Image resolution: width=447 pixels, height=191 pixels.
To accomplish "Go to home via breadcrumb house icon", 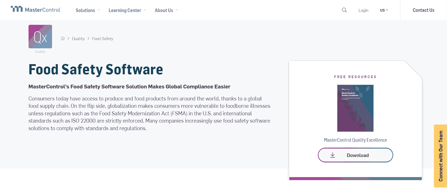I will (63, 39).
